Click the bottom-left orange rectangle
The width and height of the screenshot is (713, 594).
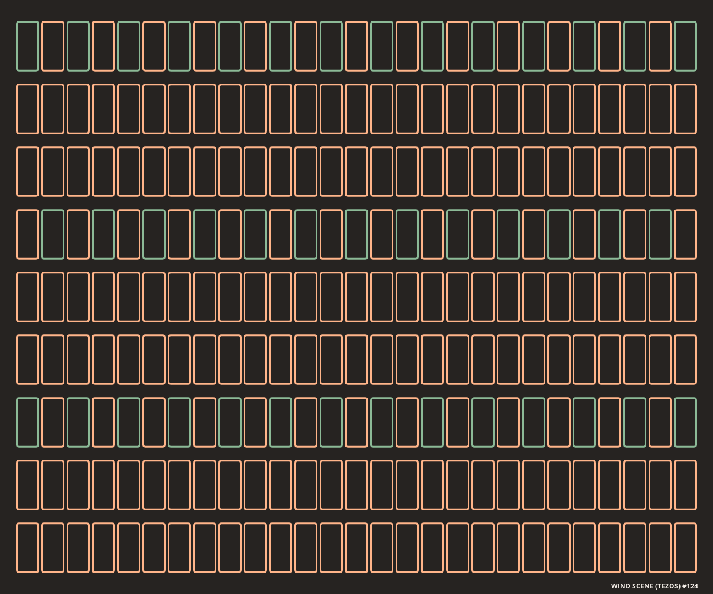click(x=28, y=548)
